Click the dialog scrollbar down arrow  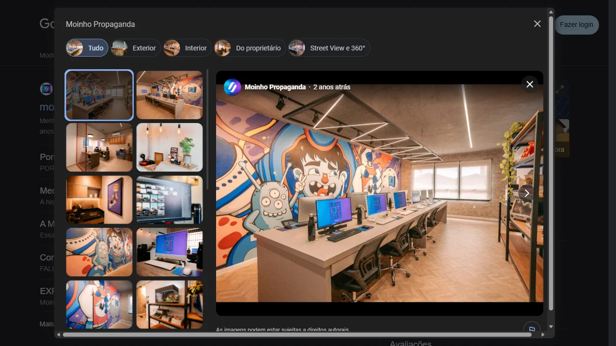click(551, 327)
